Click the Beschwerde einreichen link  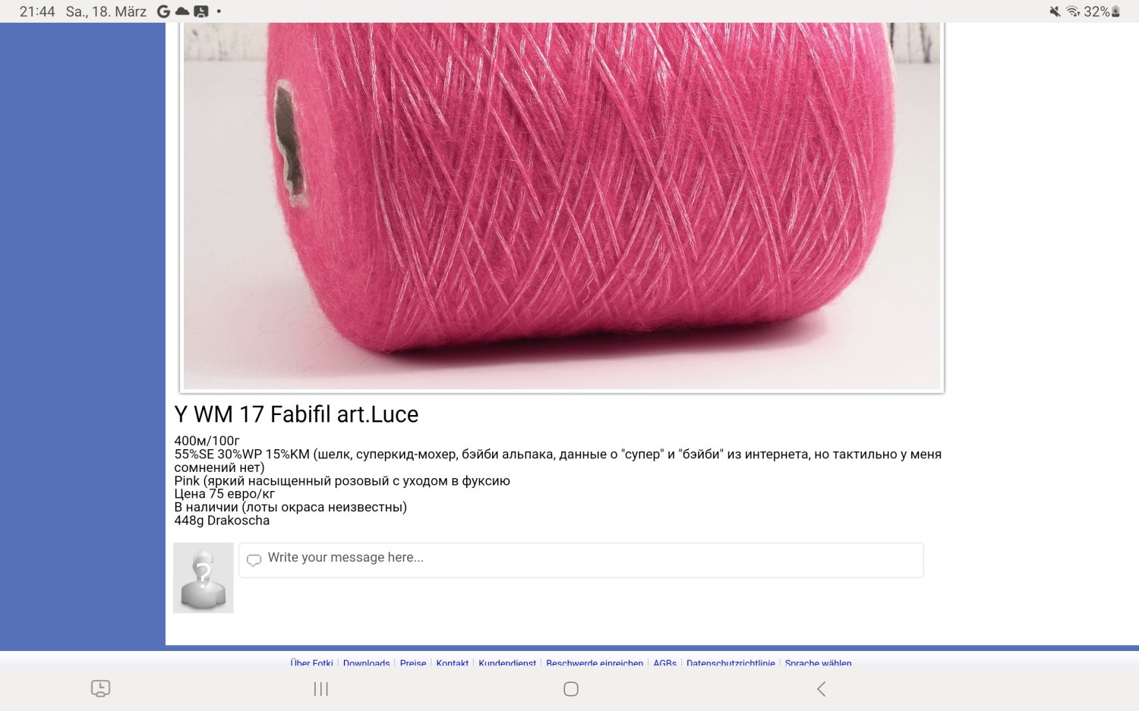click(595, 663)
